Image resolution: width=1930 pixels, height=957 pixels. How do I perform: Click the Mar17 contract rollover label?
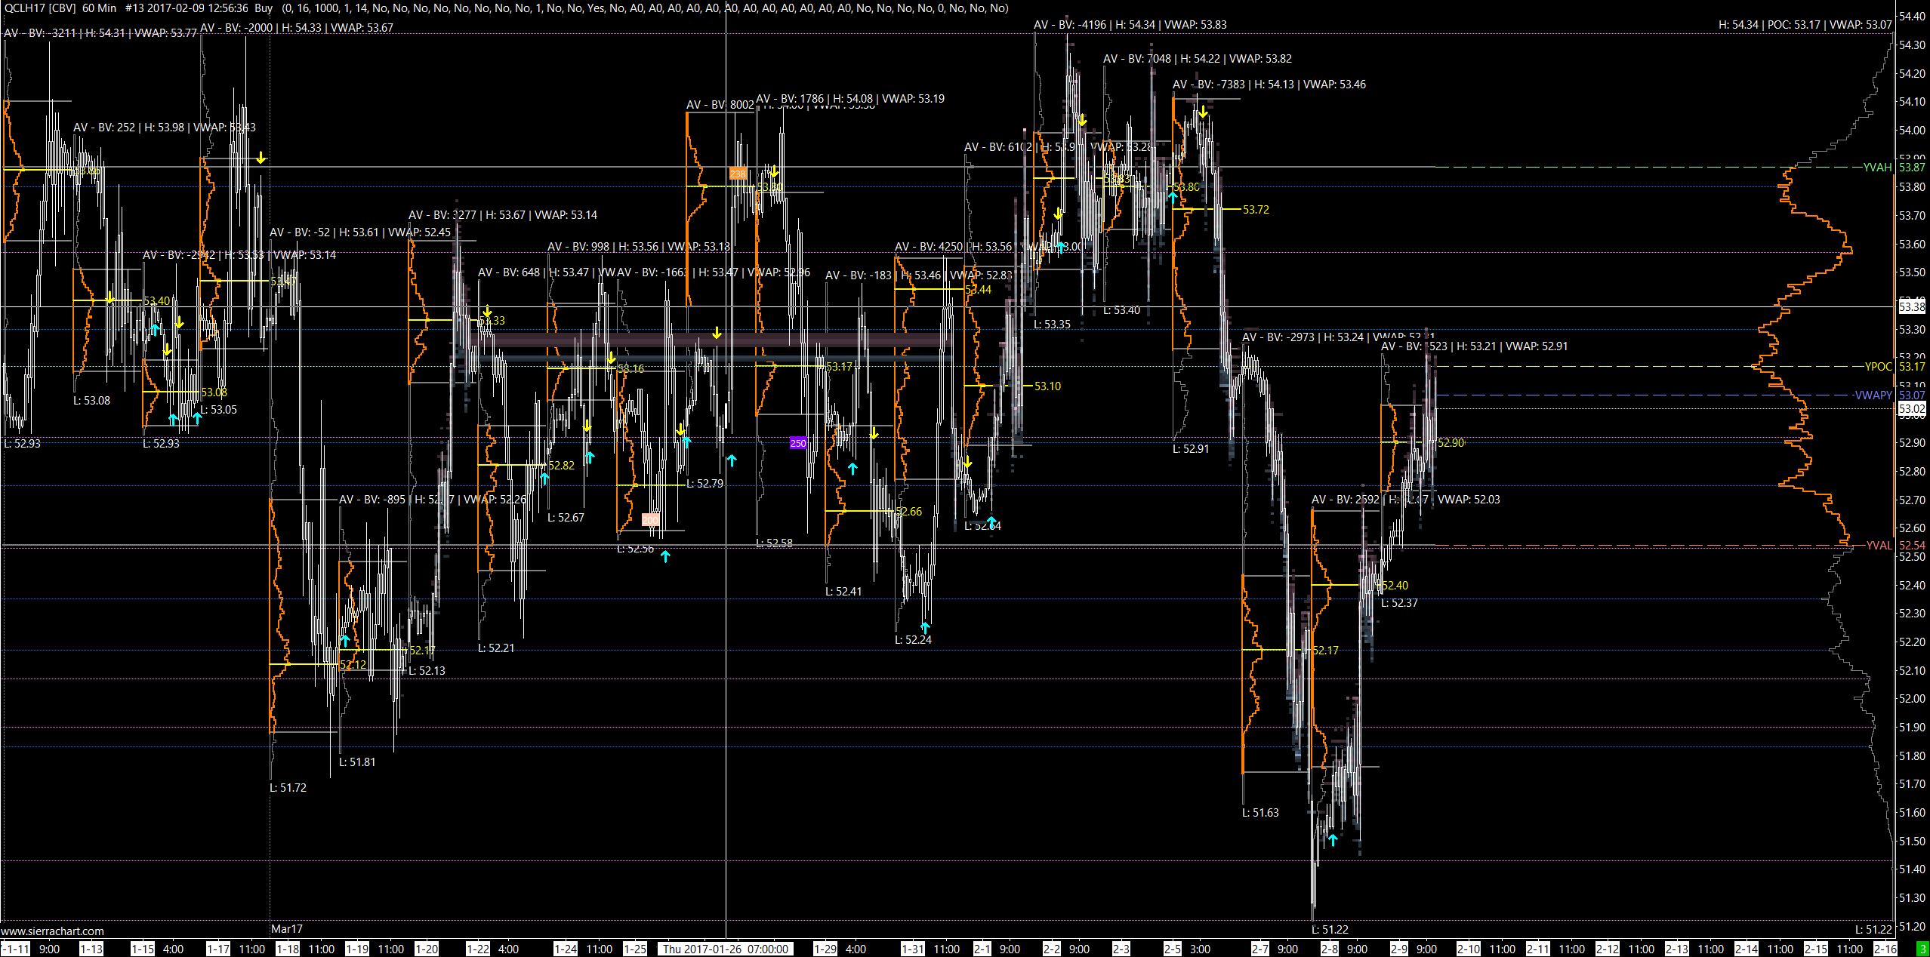(x=287, y=929)
